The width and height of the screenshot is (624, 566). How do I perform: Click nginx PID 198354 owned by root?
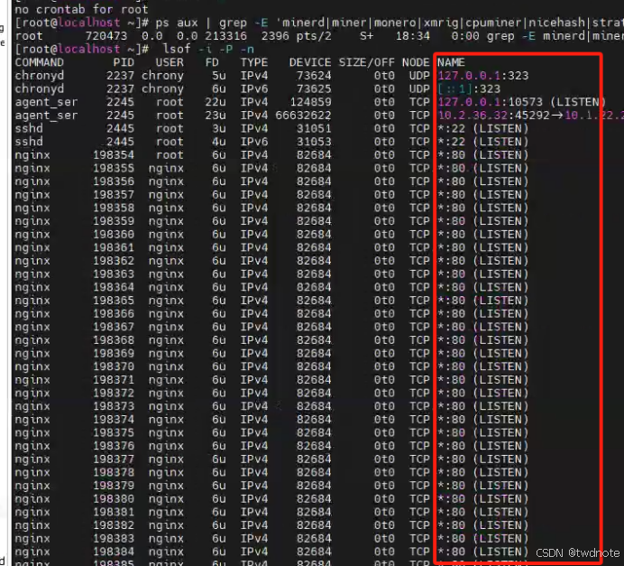[x=114, y=155]
